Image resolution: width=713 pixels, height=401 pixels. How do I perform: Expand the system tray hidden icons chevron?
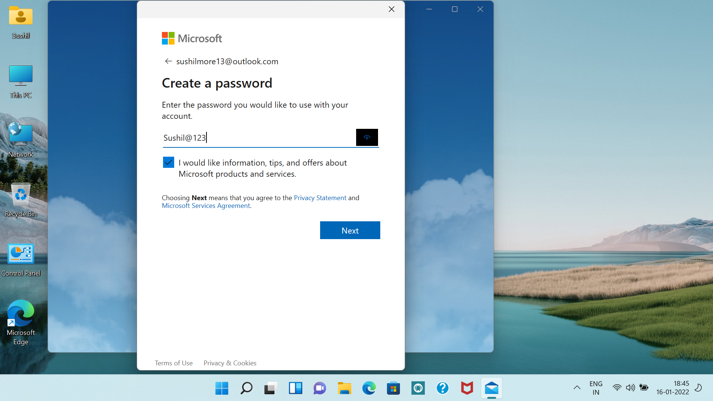(577, 388)
